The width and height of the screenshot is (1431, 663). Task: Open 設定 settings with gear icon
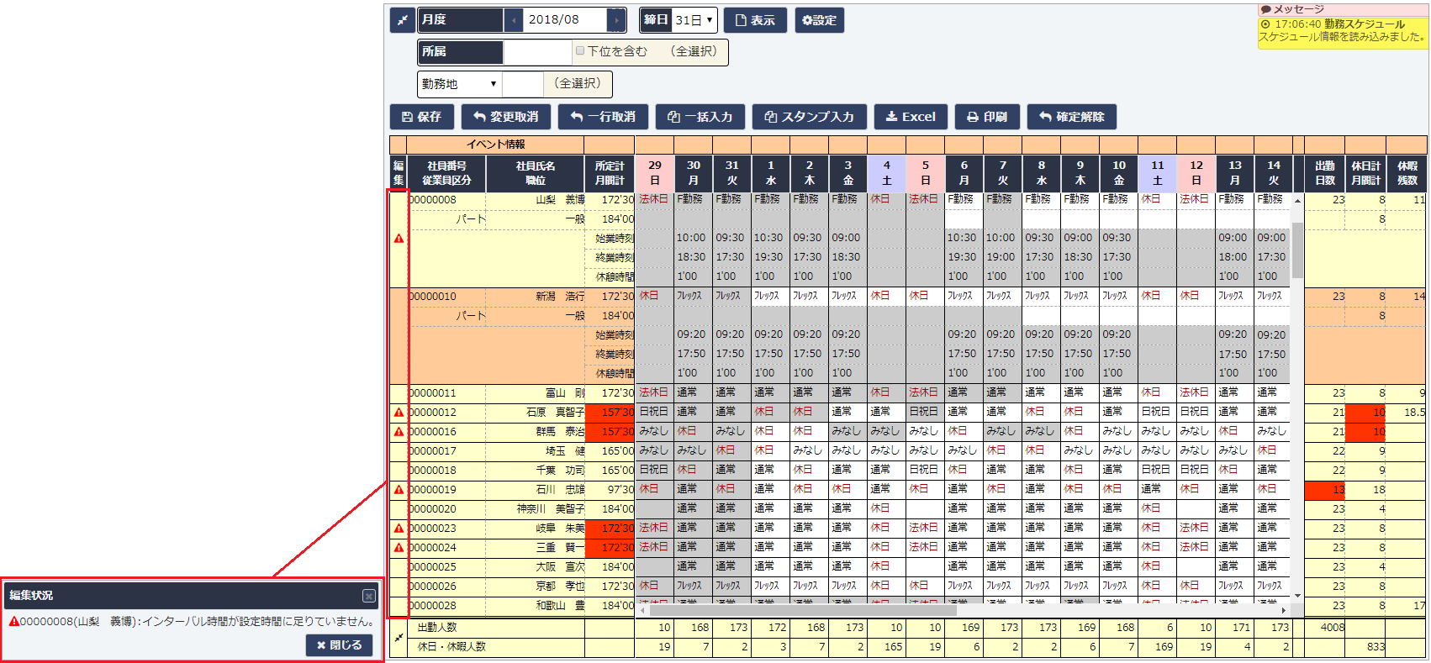coord(819,20)
